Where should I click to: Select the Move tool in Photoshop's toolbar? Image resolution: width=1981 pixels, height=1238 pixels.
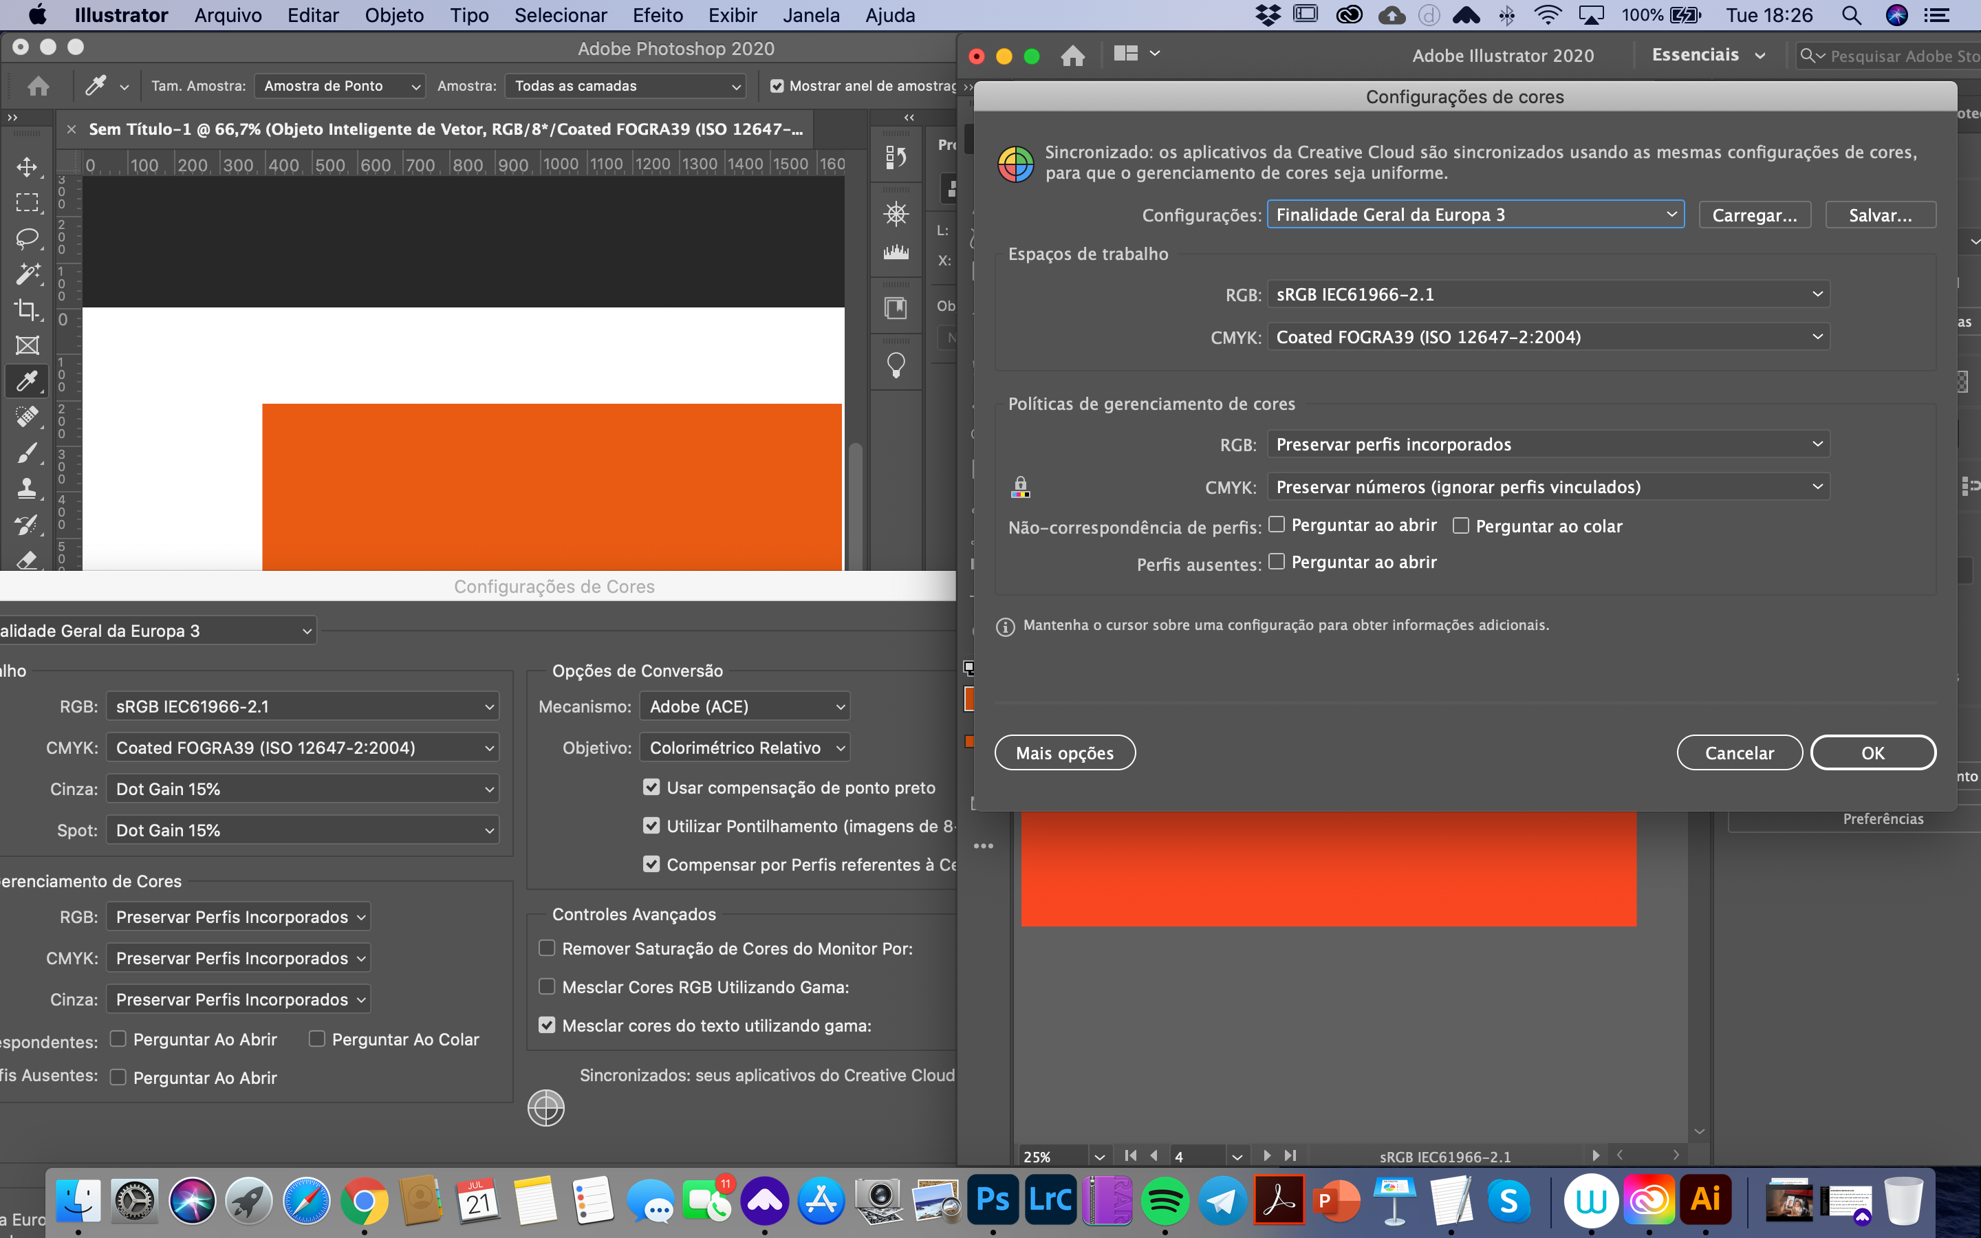pos(27,166)
